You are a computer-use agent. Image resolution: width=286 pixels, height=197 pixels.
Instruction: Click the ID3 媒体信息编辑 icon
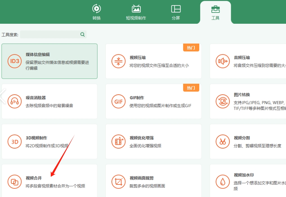[x=14, y=61]
